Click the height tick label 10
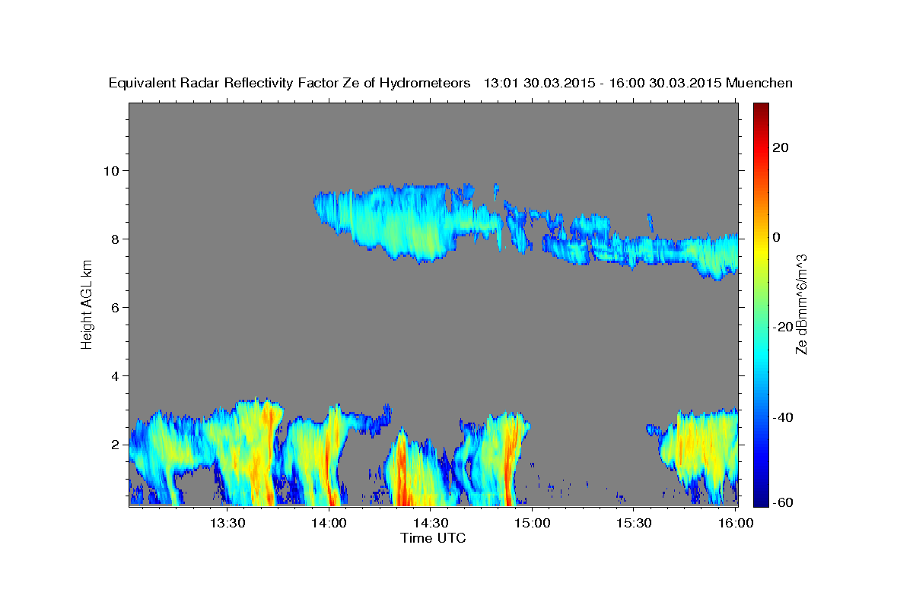913x608 pixels. point(110,171)
